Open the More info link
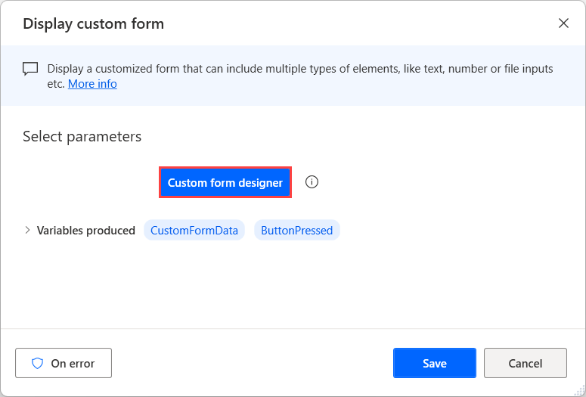Viewport: 586px width, 397px height. click(x=92, y=84)
